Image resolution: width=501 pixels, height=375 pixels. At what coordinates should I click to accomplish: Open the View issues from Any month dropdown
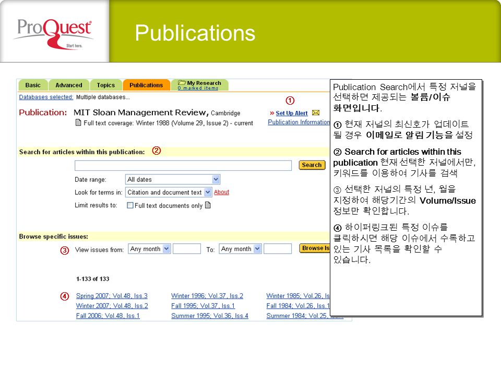click(150, 249)
